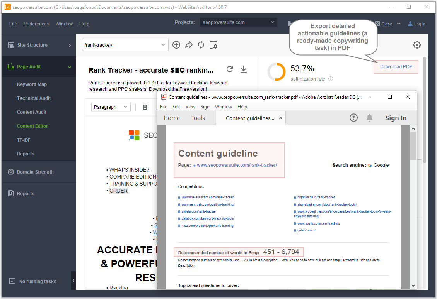Click the WHAT'S INSIDE? link

pyautogui.click(x=129, y=170)
